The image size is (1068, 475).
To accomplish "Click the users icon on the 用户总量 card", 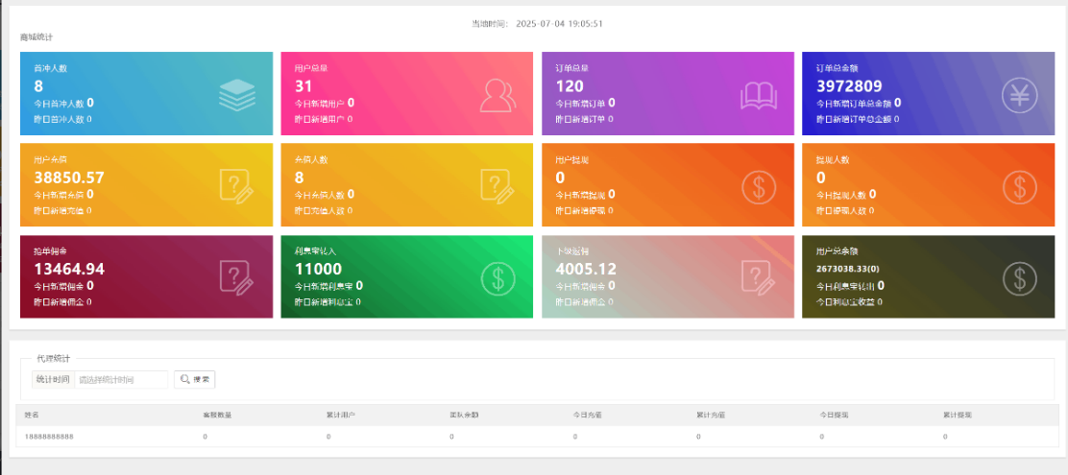I will pos(498,93).
